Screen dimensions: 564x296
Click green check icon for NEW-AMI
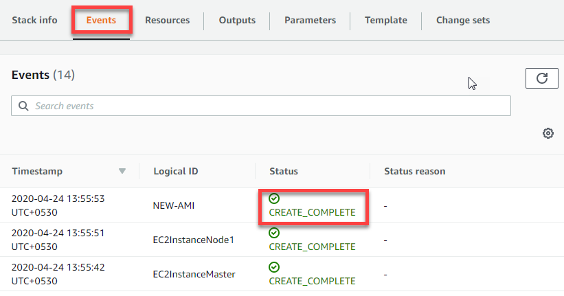(x=274, y=199)
